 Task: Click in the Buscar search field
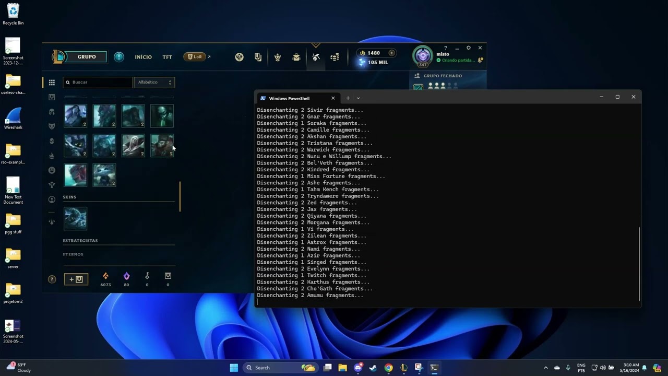pos(98,82)
